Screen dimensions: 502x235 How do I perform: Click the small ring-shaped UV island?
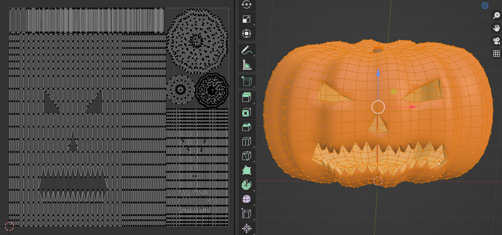(x=180, y=90)
